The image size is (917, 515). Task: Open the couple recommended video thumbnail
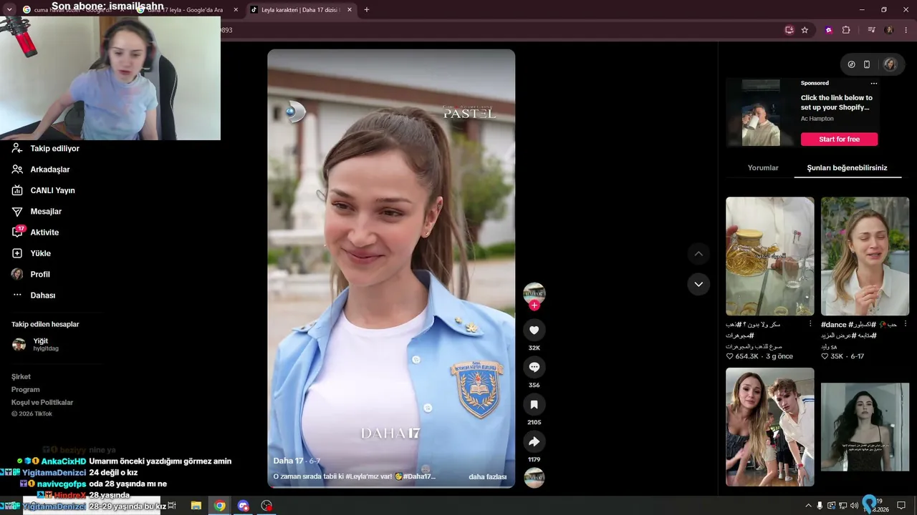pos(770,427)
